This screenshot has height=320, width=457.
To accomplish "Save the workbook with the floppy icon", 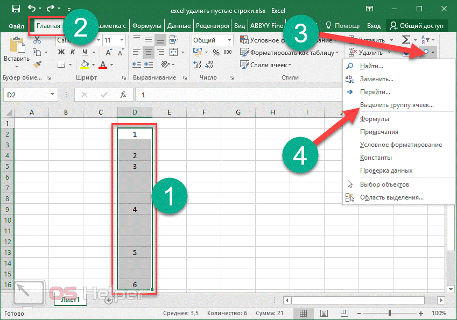I will [16, 9].
